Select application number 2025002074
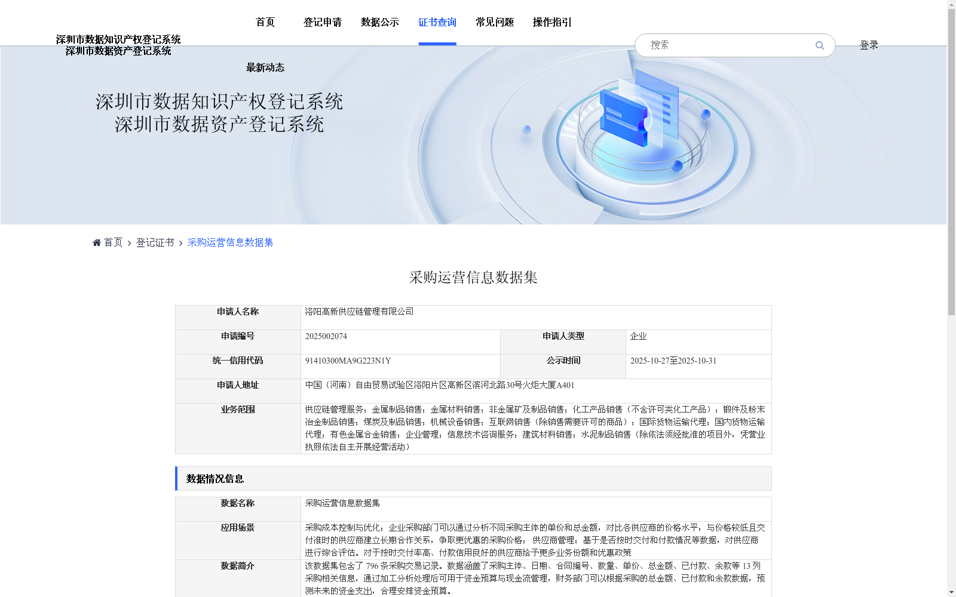This screenshot has width=956, height=597. 326,336
